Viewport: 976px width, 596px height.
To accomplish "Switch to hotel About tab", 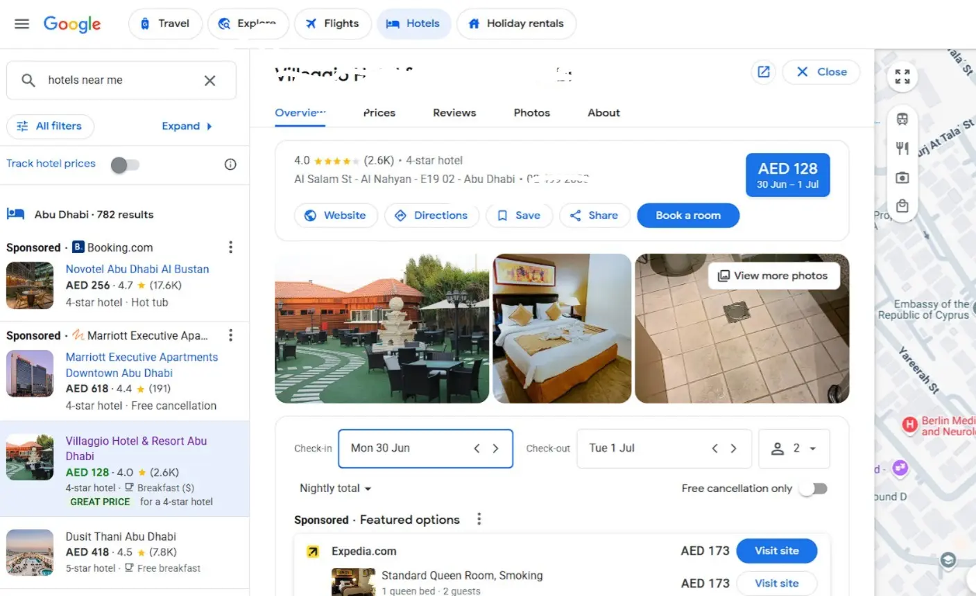I will (x=603, y=113).
